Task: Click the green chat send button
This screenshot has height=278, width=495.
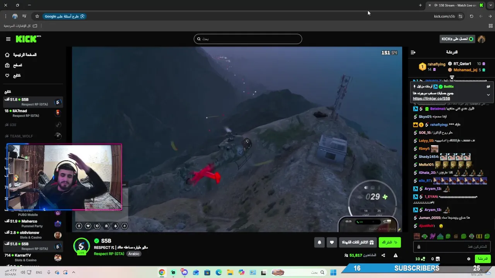Action: 483,259
